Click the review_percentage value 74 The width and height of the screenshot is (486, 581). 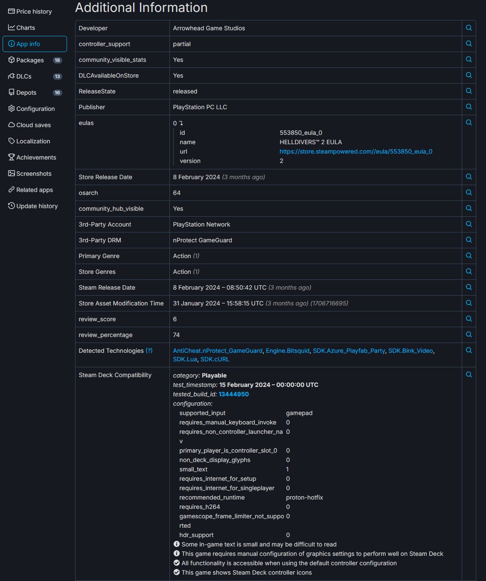(176, 335)
